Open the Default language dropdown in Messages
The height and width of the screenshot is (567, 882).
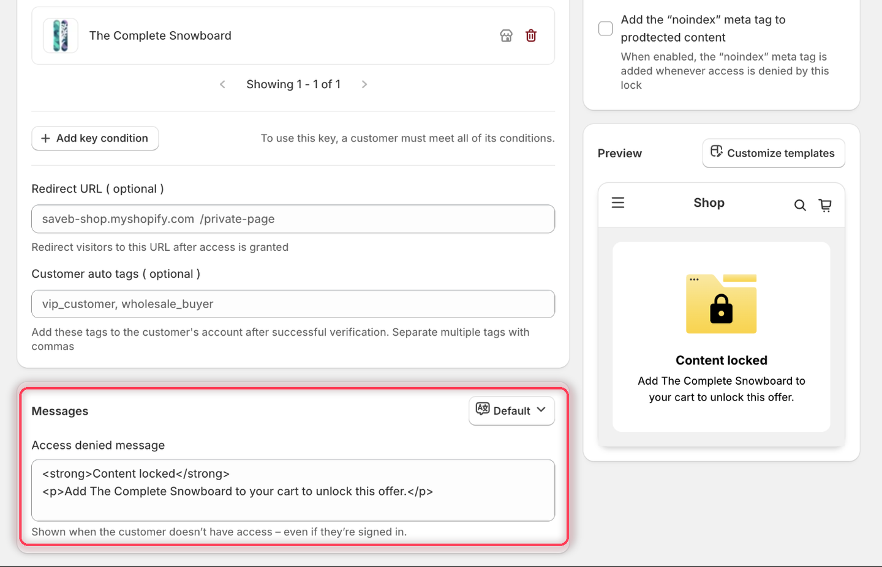tap(511, 410)
